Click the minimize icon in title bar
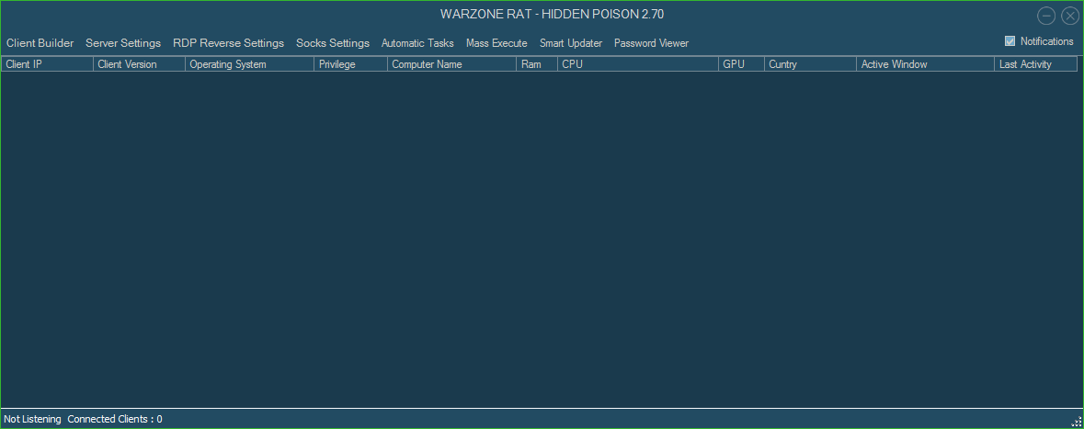1084x429 pixels. [1046, 16]
